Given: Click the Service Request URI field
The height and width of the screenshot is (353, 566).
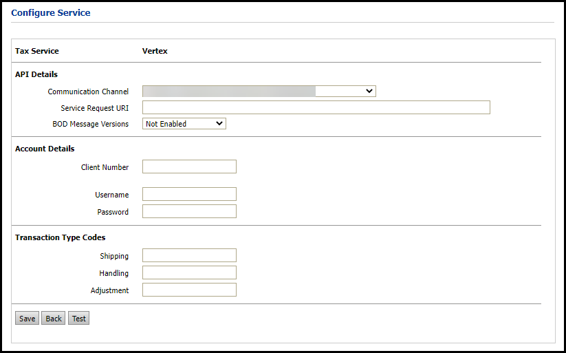Looking at the screenshot, I should click(x=316, y=107).
